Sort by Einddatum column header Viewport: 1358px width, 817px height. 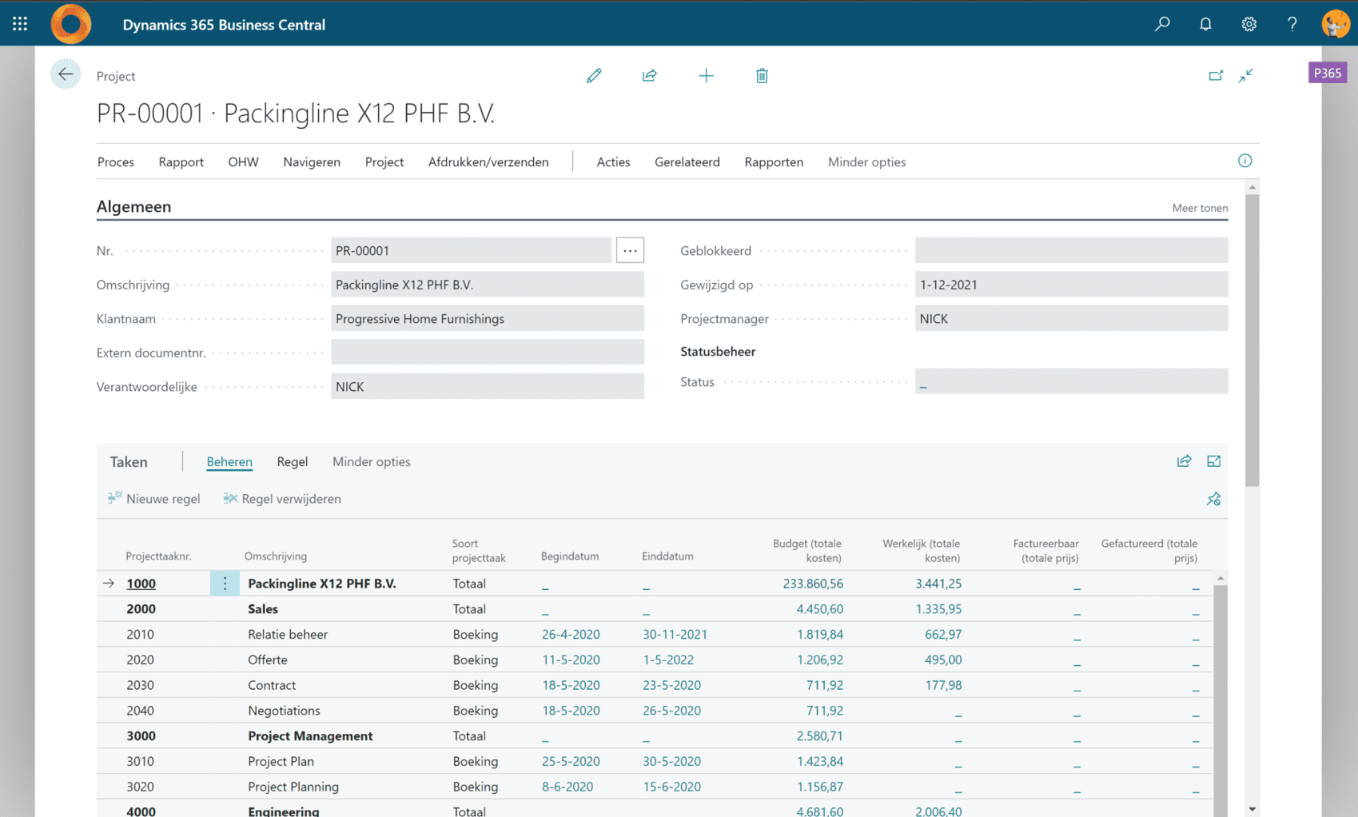click(667, 556)
